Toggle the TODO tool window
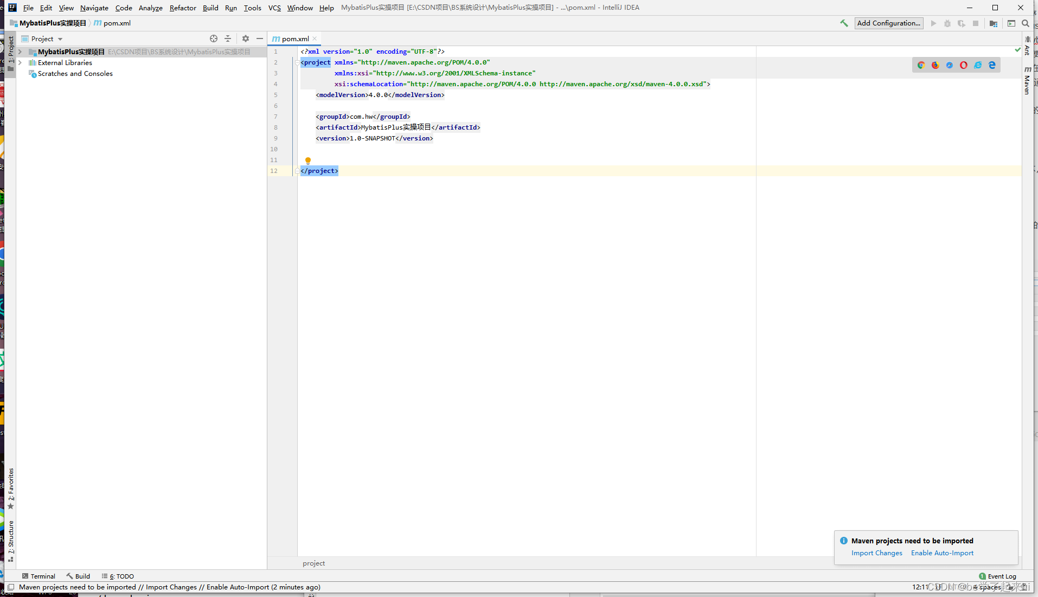 pos(118,576)
